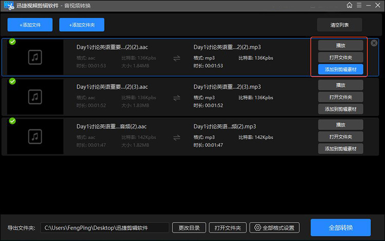Click conversion arrows icon in third row
The height and width of the screenshot is (241, 385).
point(177,137)
